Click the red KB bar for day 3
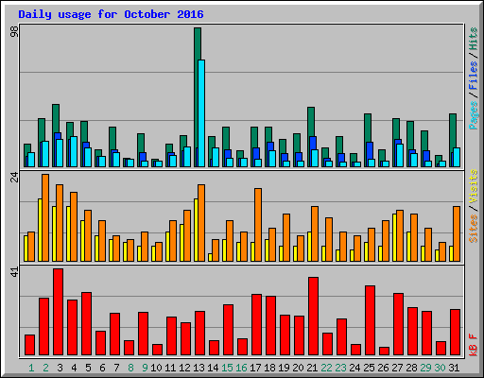The width and height of the screenshot is (484, 378). 58,312
